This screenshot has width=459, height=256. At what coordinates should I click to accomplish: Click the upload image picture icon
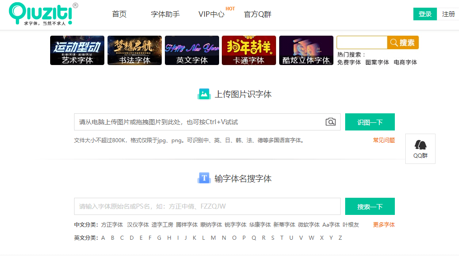click(x=204, y=94)
